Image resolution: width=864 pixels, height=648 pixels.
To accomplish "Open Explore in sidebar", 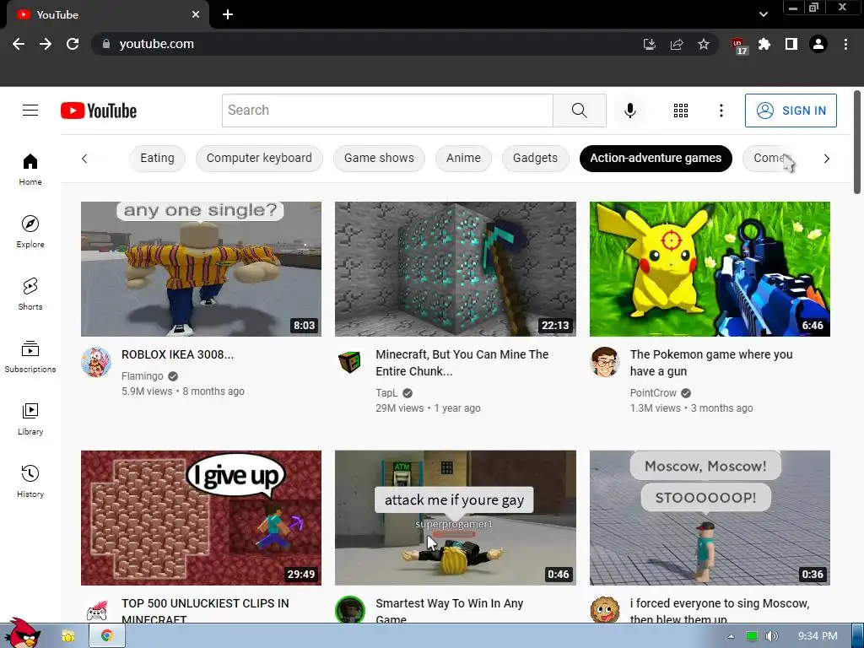I will [30, 231].
